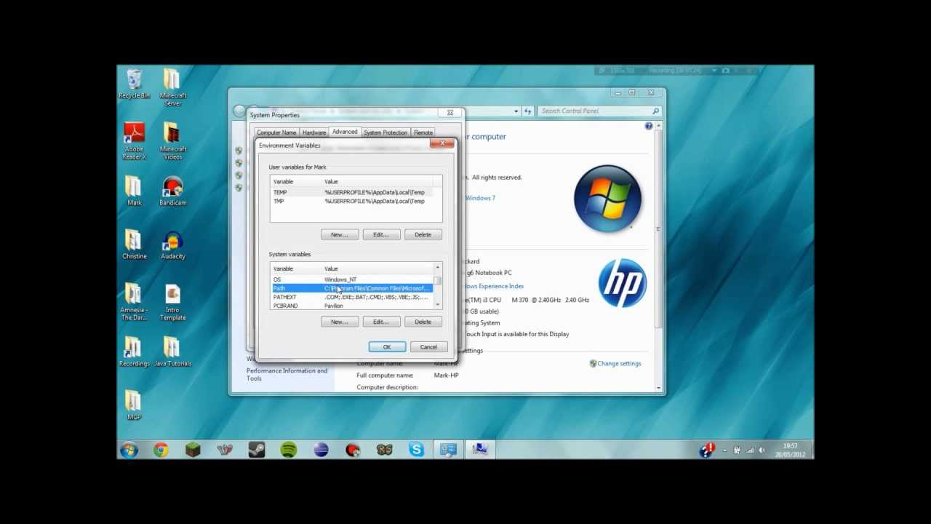Open the MCP folder on desktop
The height and width of the screenshot is (524, 931).
click(x=134, y=405)
